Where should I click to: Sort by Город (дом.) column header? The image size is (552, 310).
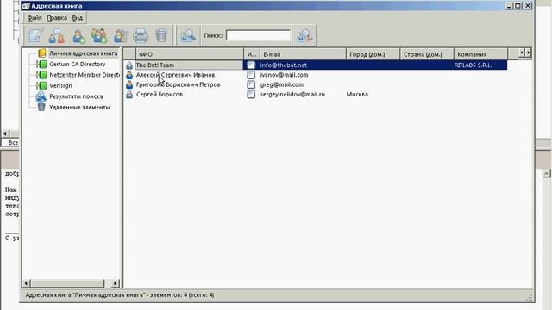(x=373, y=54)
